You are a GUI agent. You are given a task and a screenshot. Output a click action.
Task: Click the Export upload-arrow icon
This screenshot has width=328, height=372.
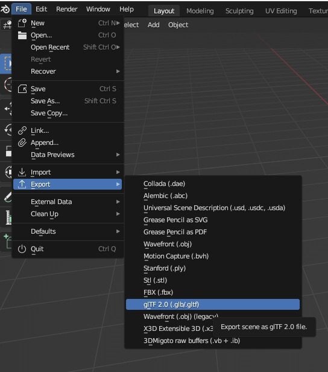(x=22, y=184)
